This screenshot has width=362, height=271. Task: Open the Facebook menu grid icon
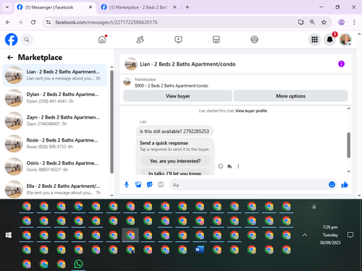(314, 40)
